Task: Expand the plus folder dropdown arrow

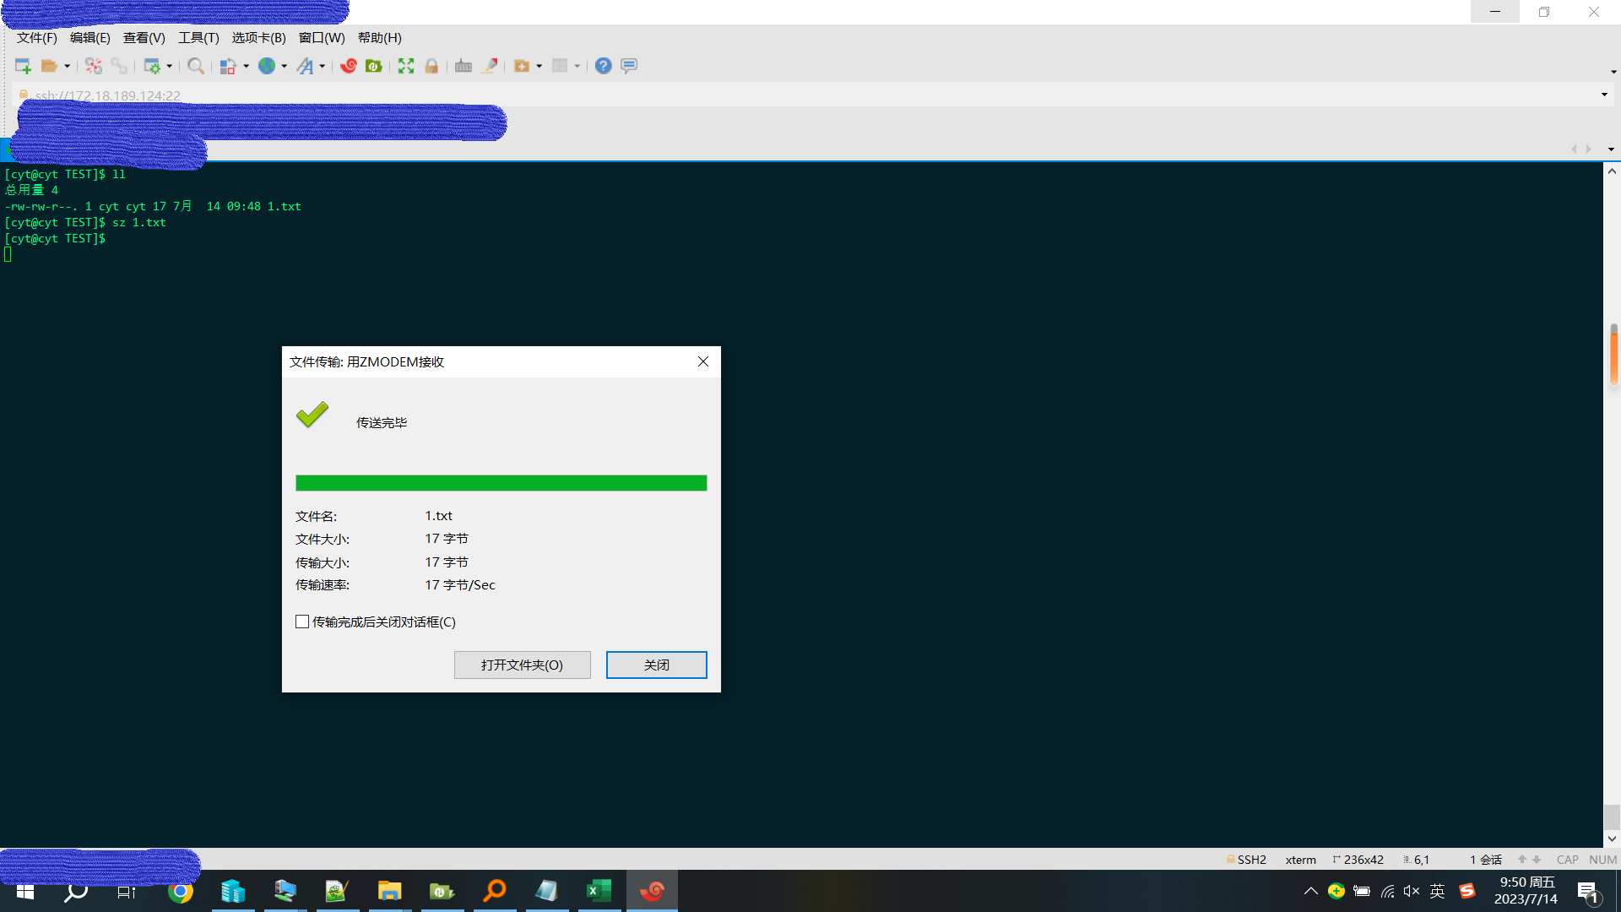Action: (539, 66)
